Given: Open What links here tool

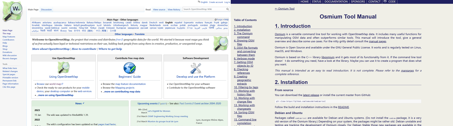Looking at the screenshot, I should pos(10,68).
